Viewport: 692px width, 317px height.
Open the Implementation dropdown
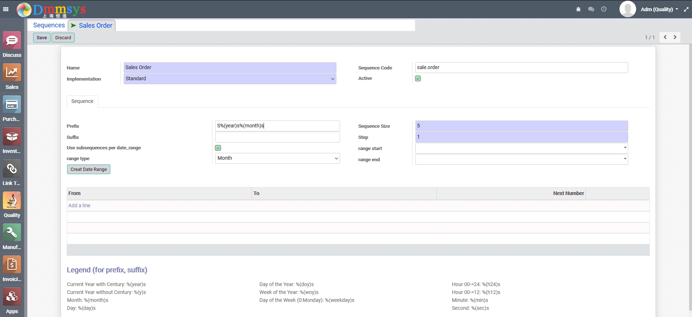230,79
